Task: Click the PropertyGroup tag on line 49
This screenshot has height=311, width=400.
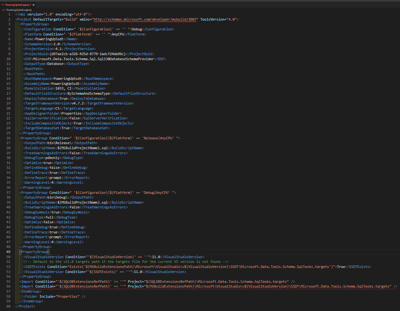Action: click(x=34, y=252)
